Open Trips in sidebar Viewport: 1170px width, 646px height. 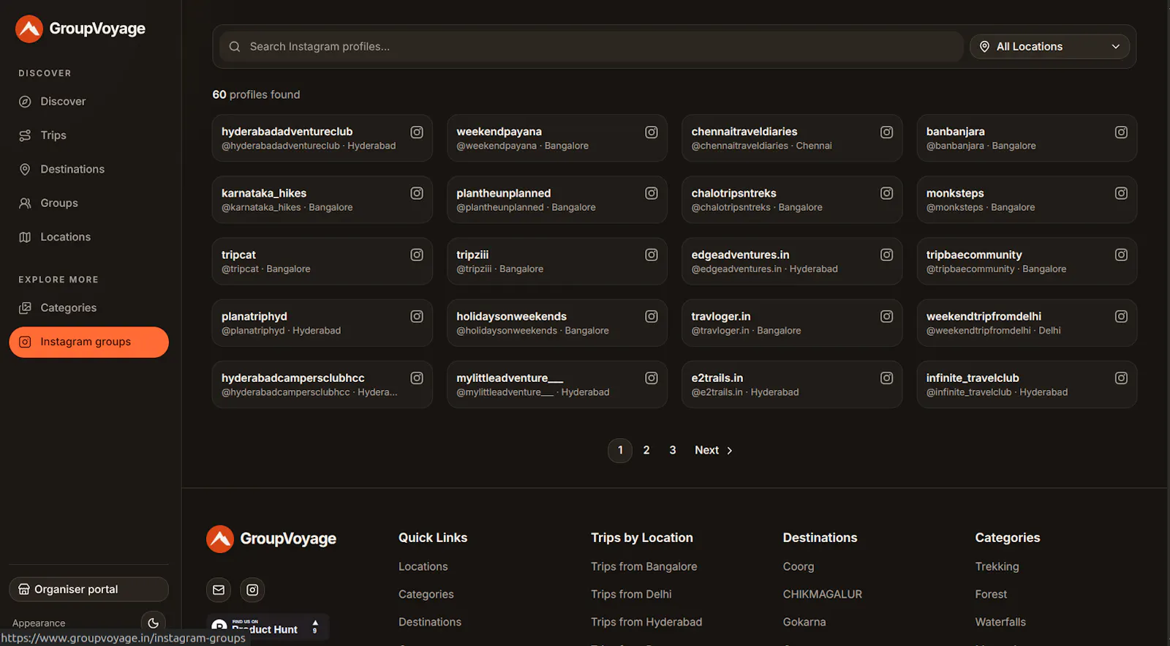(x=88, y=135)
